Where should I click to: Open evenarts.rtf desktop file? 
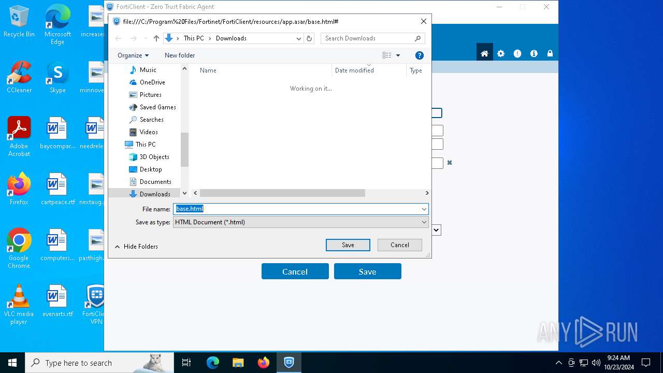coord(57,301)
